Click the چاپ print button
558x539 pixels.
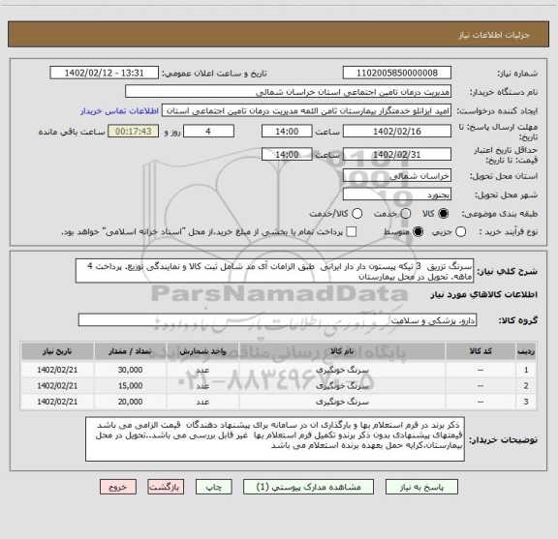point(214,487)
